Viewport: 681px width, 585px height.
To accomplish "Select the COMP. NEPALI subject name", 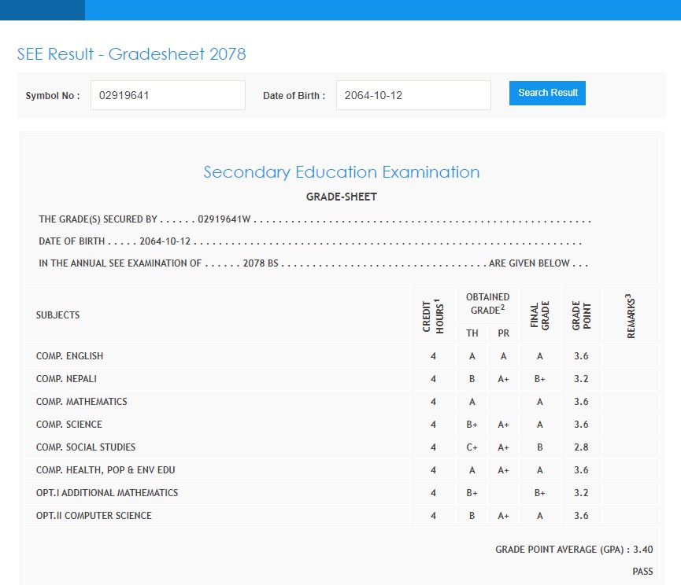I will tap(66, 379).
